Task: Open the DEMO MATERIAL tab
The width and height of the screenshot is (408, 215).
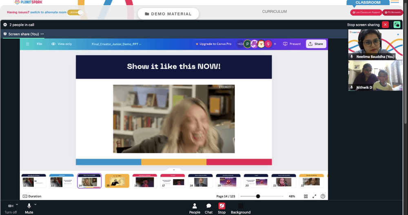Action: click(x=168, y=14)
